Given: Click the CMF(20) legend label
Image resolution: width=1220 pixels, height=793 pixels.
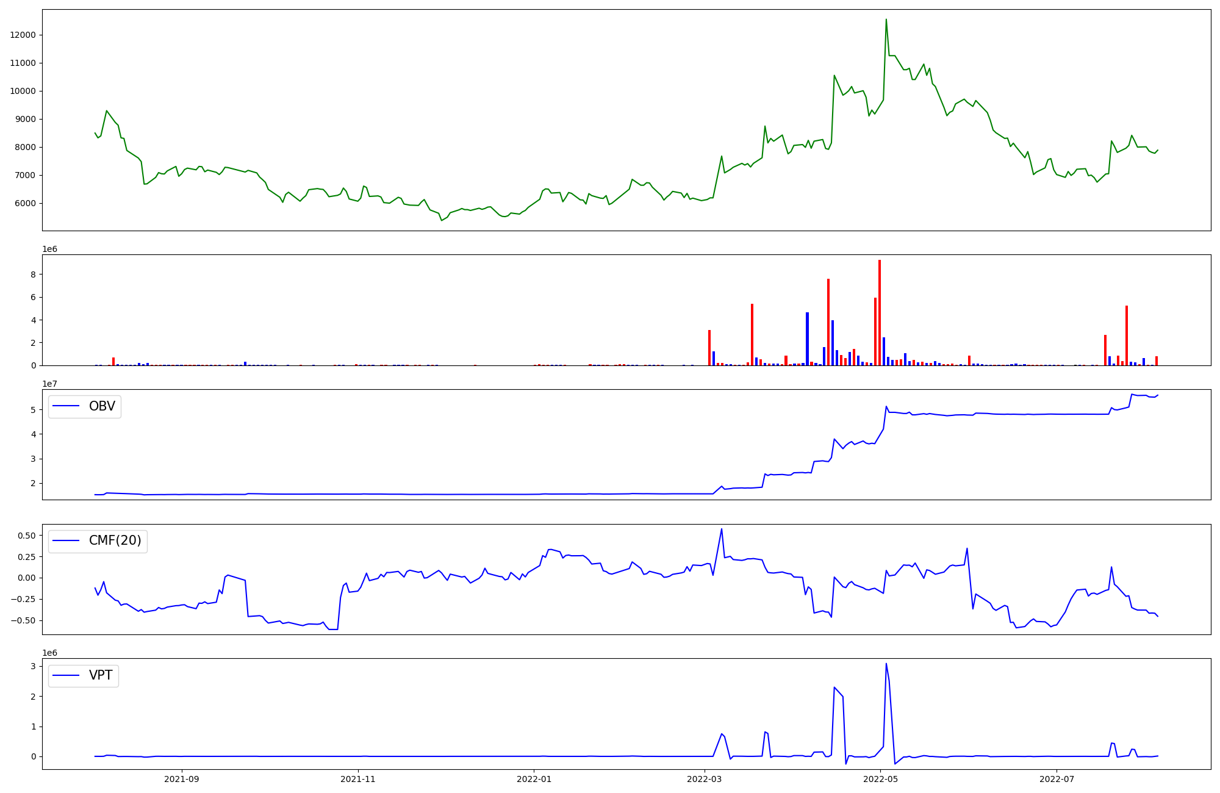Looking at the screenshot, I should pos(115,540).
